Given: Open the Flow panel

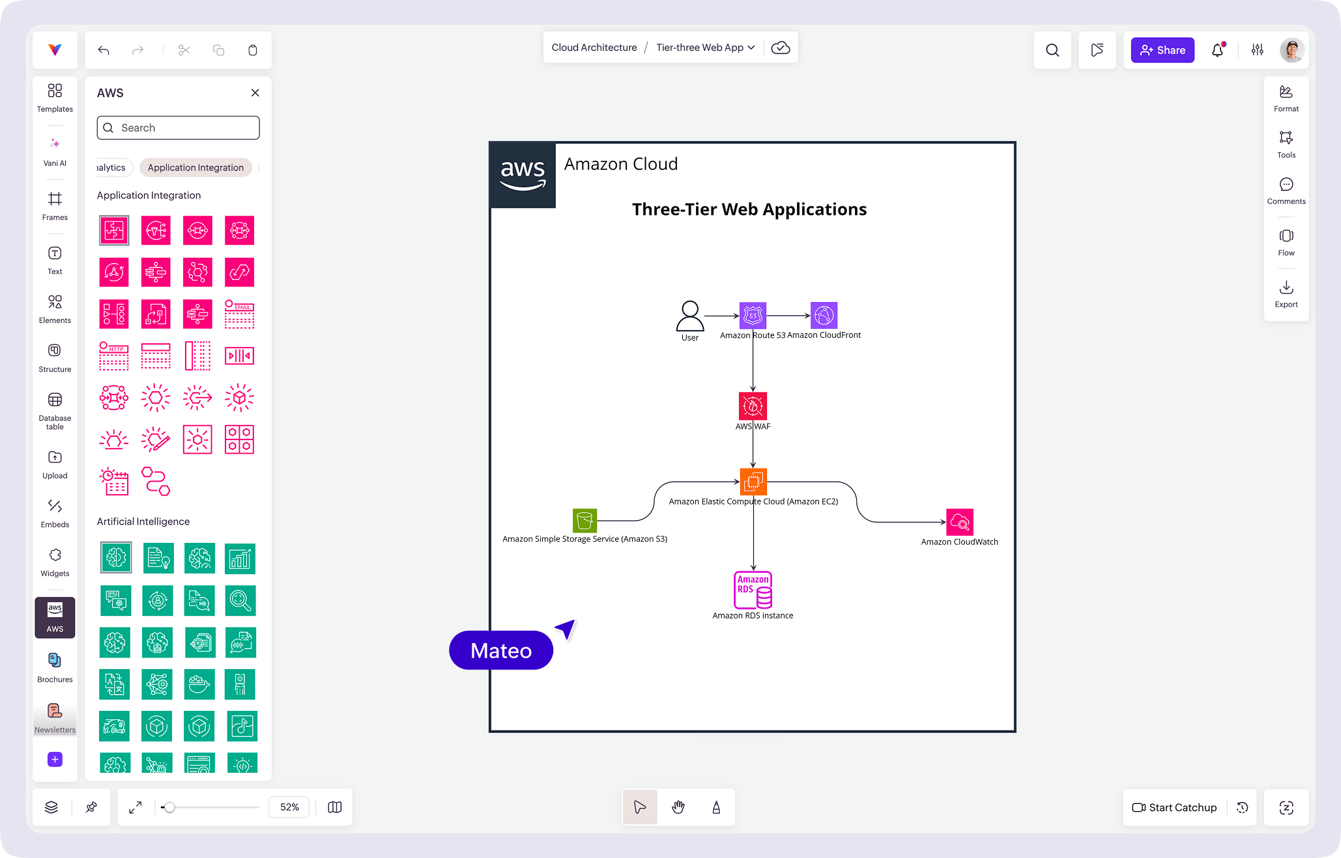Looking at the screenshot, I should tap(1286, 242).
